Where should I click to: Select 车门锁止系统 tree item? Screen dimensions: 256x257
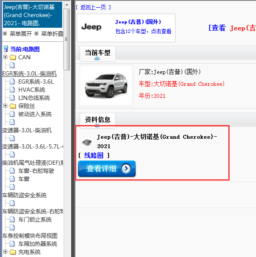pos(35,219)
